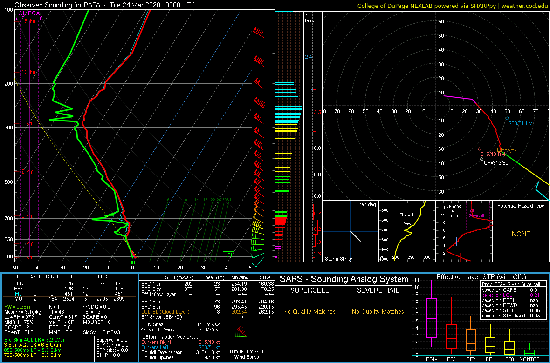Click the green 'LCL' marker on skew-T

coord(228,255)
